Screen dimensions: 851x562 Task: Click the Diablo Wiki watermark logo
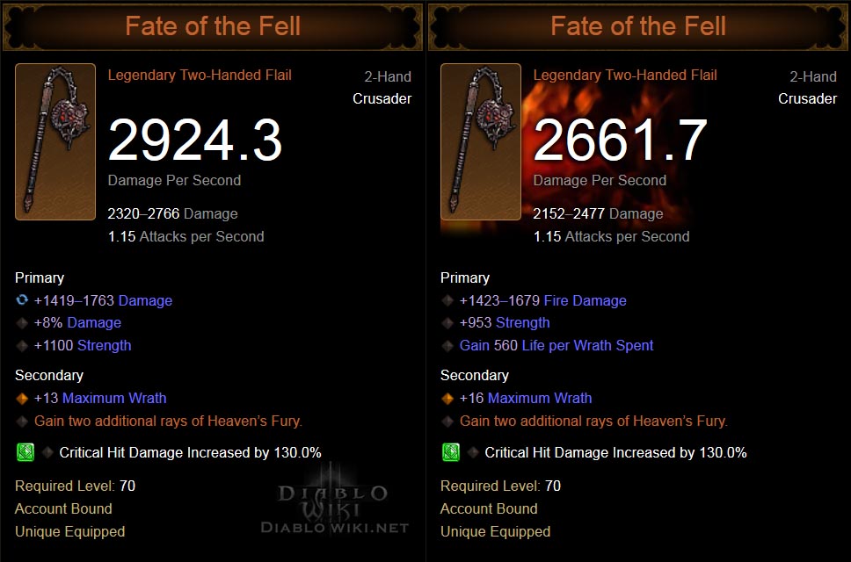pos(333,499)
